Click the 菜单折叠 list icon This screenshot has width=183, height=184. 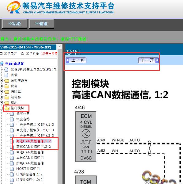coord(22,53)
